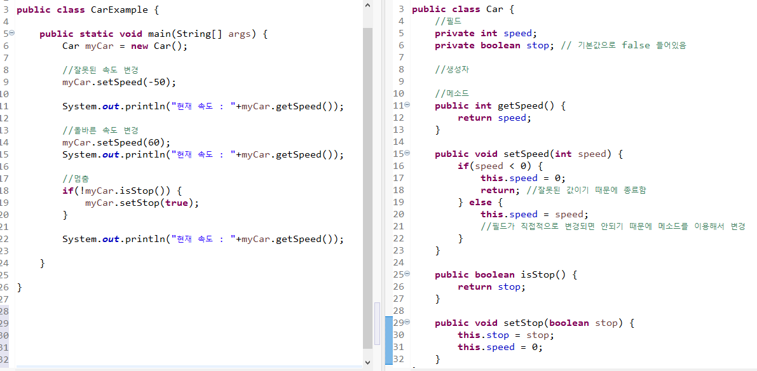Viewport: 757px width, 371px height.
Task: Click the comment starting '//필드가 직접적으로 변경되면'
Action: [613, 226]
